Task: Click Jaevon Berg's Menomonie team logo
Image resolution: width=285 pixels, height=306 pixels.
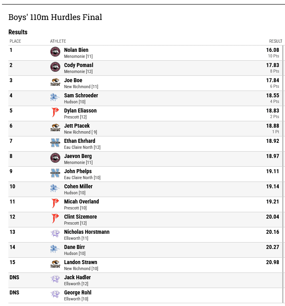Action: coord(55,158)
